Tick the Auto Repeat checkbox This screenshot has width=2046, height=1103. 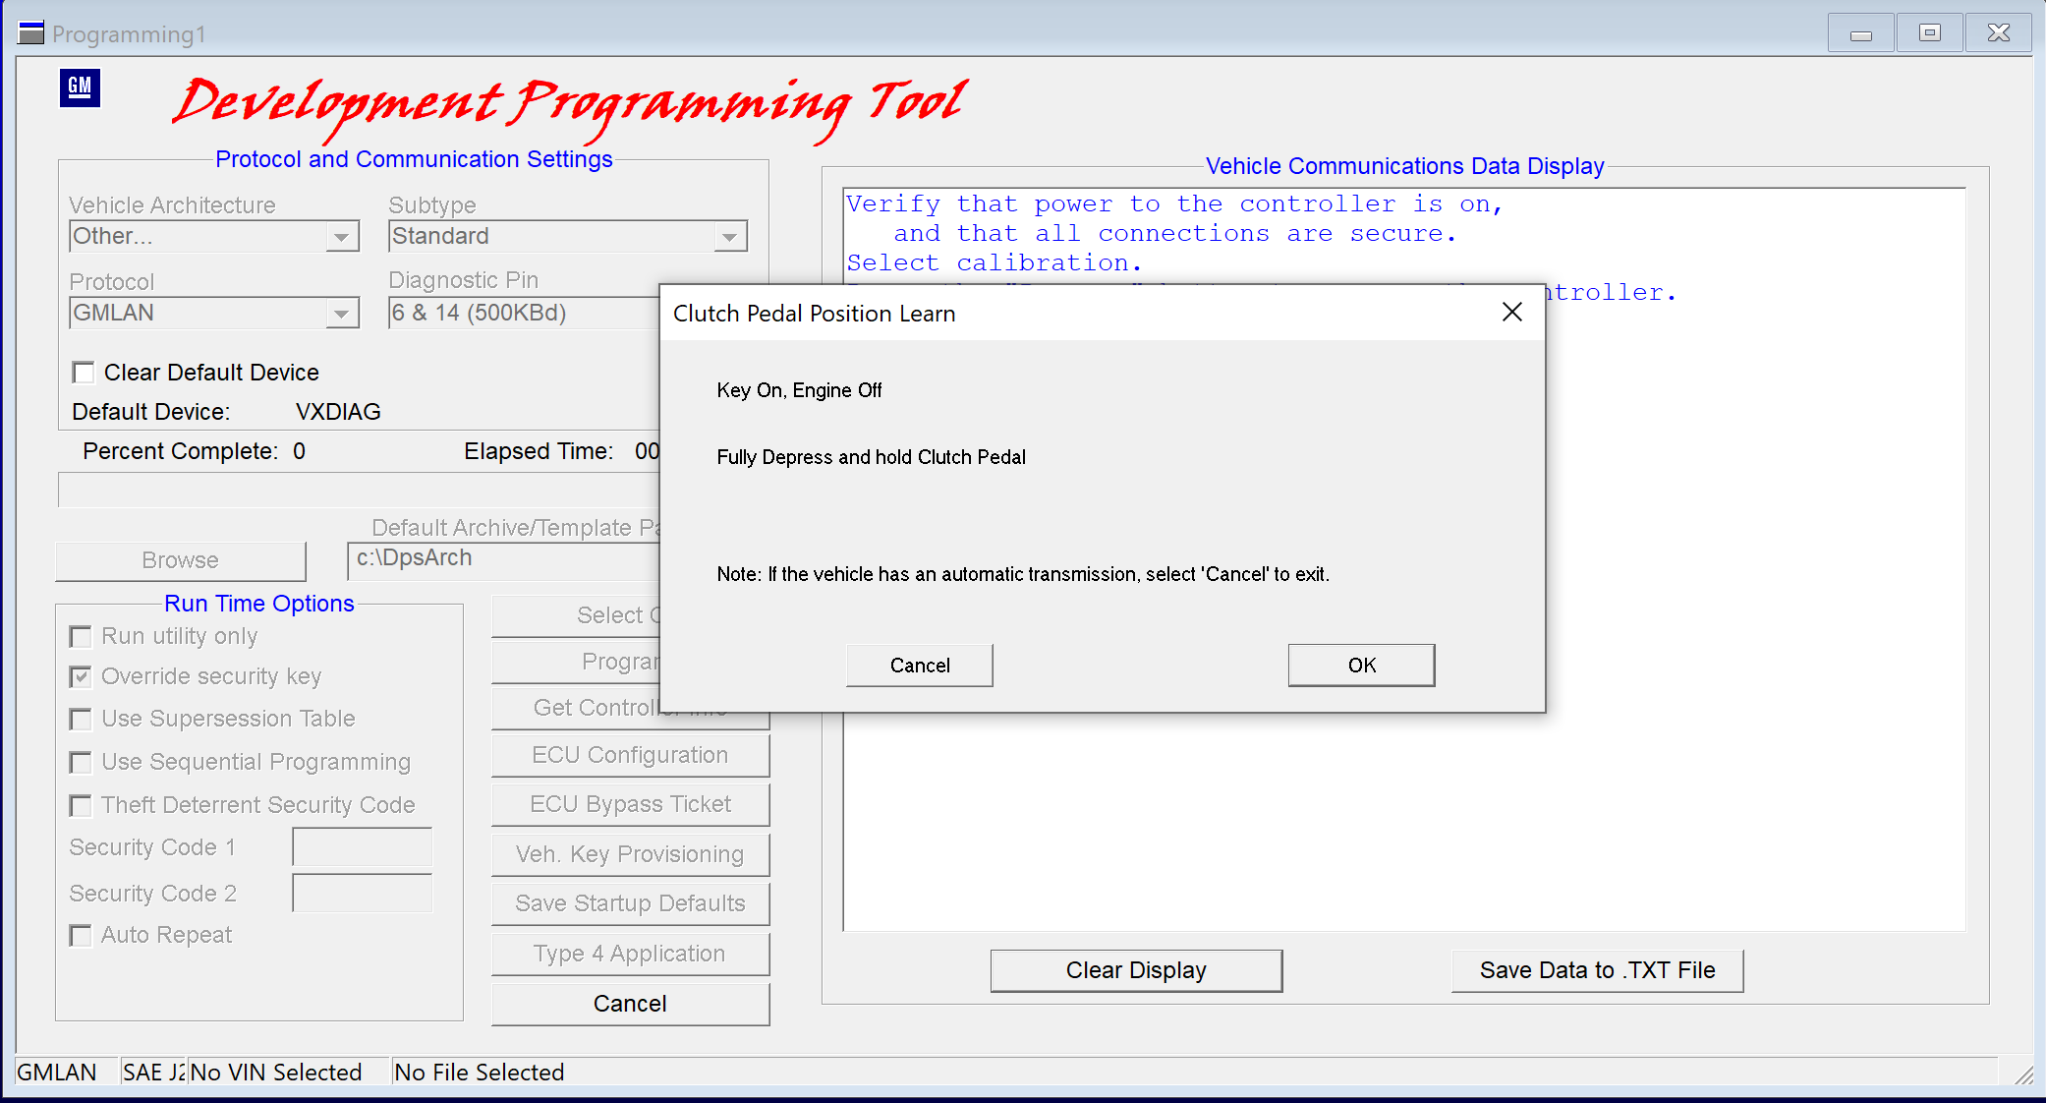81,936
